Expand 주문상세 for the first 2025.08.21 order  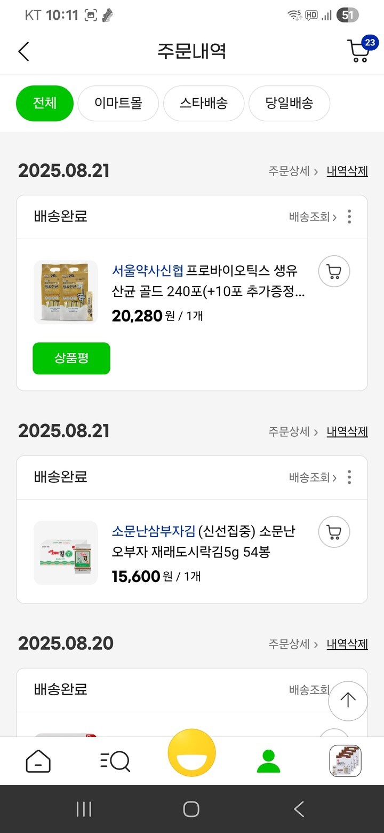[x=293, y=171]
